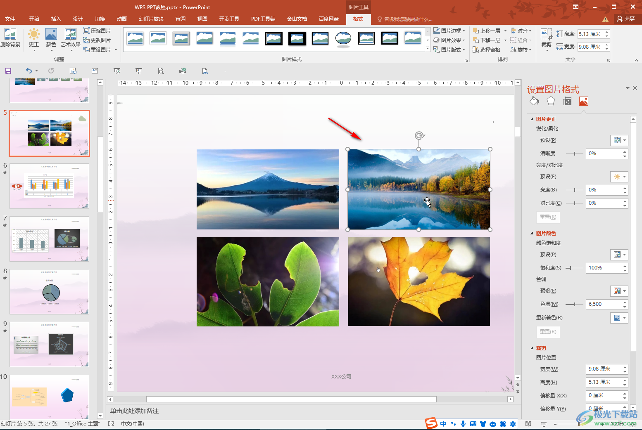This screenshot has width=642, height=430.
Task: Switch to the Animations (动画) tab
Action: click(122, 19)
